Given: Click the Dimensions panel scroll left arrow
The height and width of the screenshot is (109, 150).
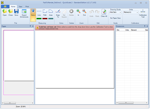Looking at the screenshot, I should point(117,103).
